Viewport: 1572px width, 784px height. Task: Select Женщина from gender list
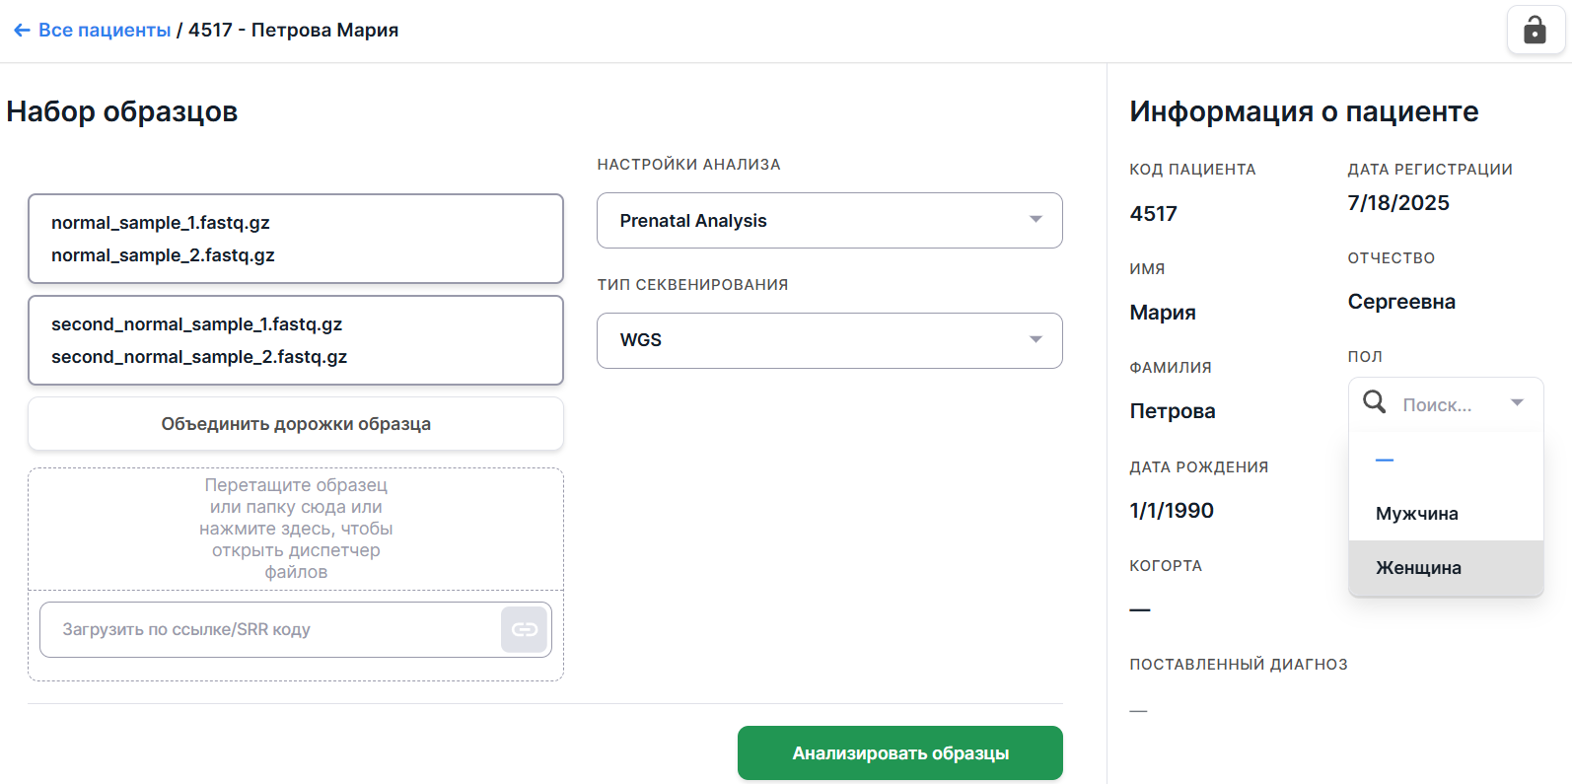[1418, 568]
